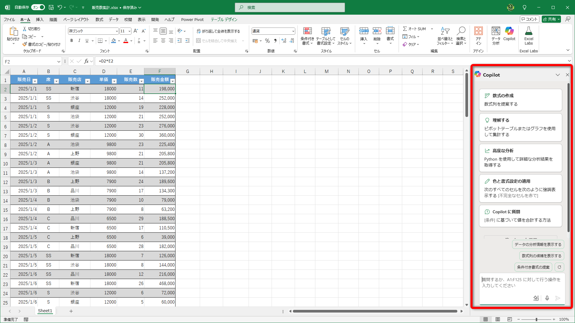
Task: Click the percent style button
Action: (267, 41)
